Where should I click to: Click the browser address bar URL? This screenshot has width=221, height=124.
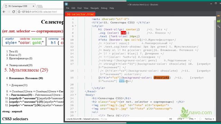click(39, 12)
